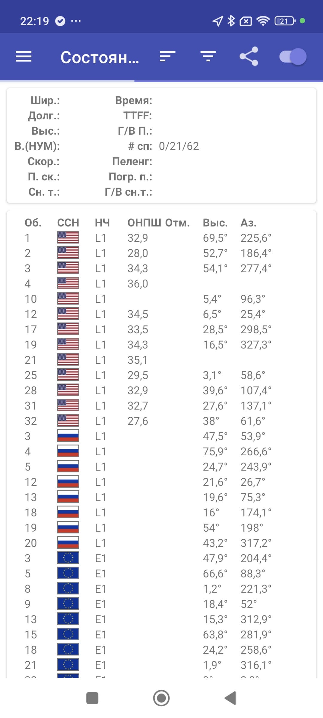
Task: Turn off the GNSS tracking switch
Action: pyautogui.click(x=293, y=57)
